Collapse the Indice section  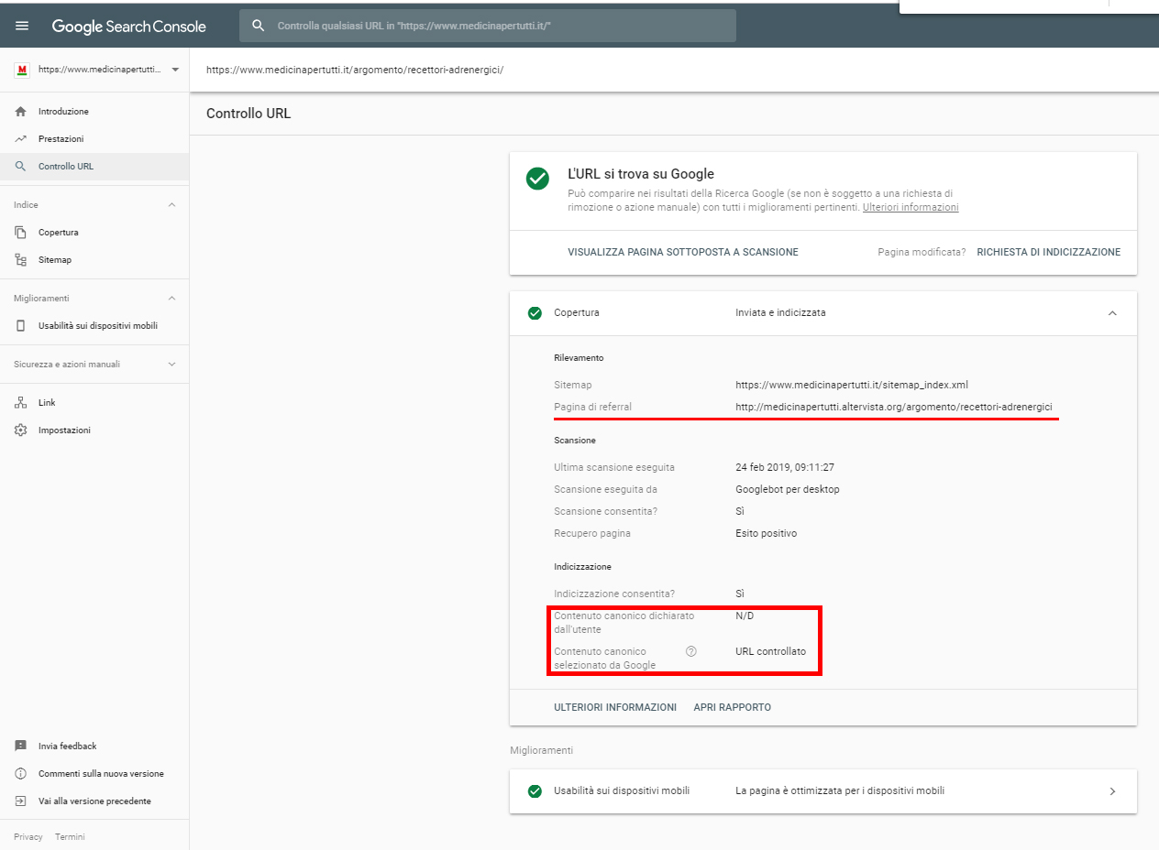tap(171, 205)
